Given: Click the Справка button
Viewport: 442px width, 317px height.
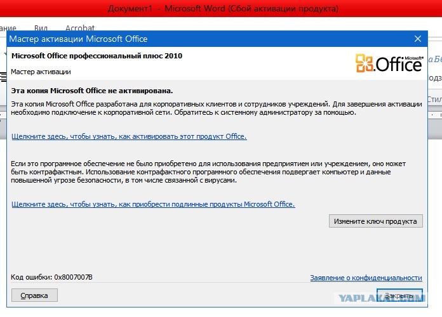Looking at the screenshot, I should [34, 295].
